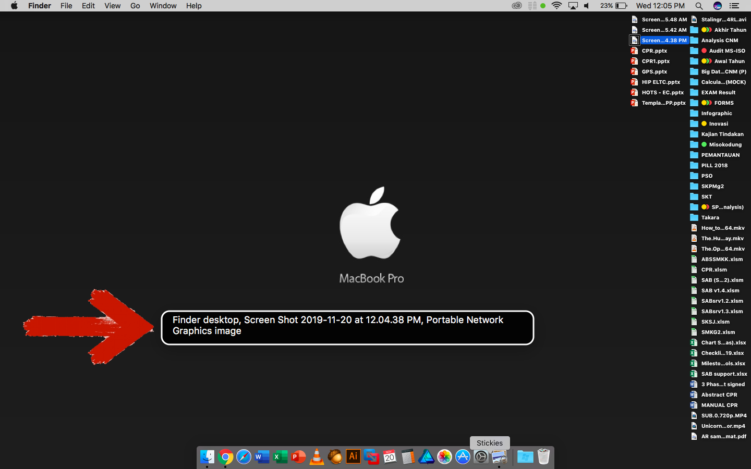
Task: Open Notification Center list icon
Action: tap(734, 6)
